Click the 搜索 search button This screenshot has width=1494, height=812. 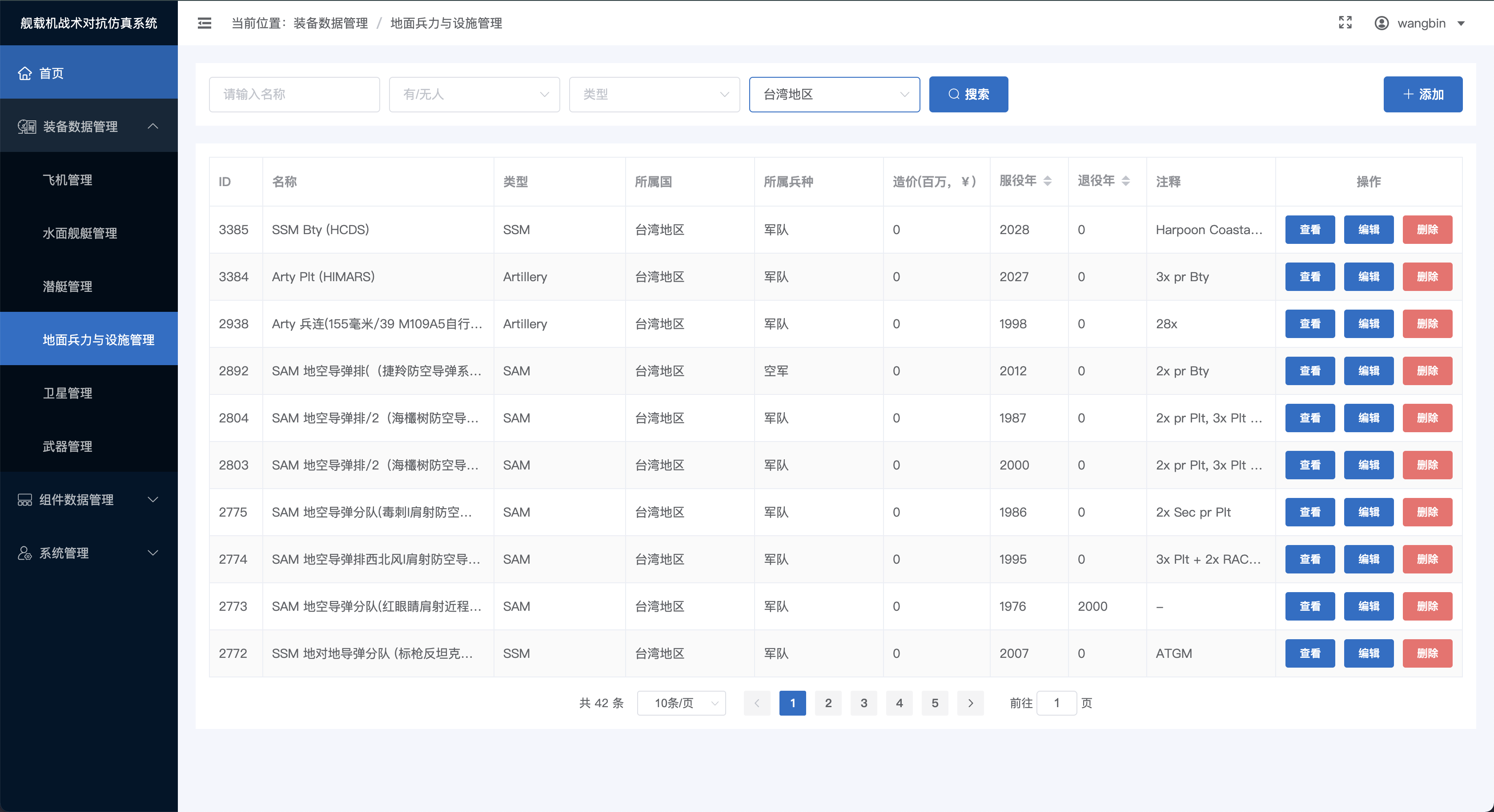pyautogui.click(x=968, y=95)
